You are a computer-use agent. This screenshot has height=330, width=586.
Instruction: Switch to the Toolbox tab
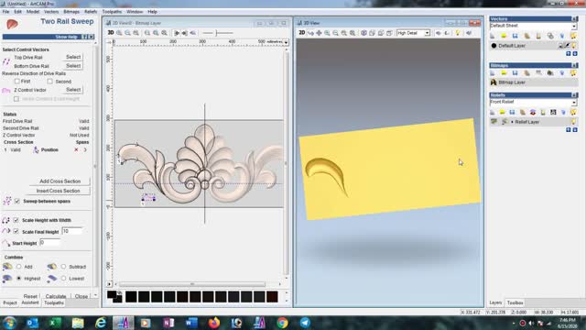[515, 302]
